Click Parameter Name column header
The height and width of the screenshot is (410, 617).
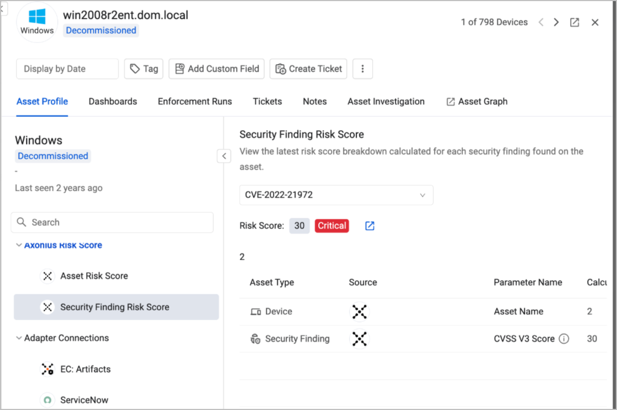(528, 282)
